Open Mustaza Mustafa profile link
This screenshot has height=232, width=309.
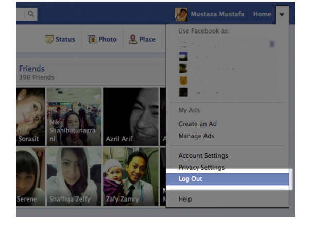(217, 14)
